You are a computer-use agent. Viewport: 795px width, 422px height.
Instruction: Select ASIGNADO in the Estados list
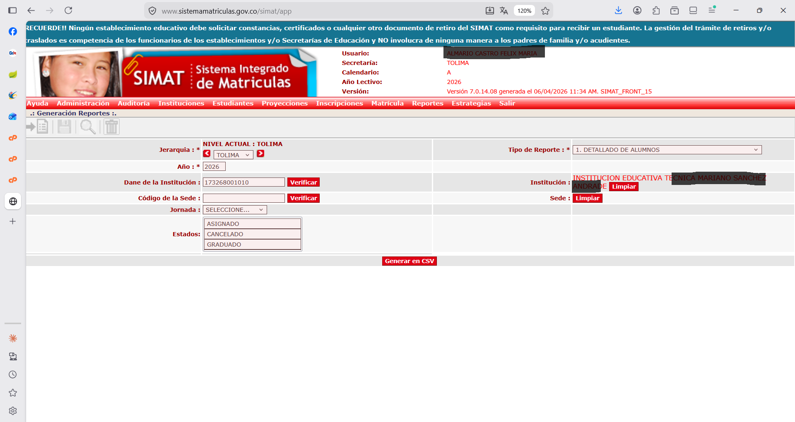click(253, 224)
